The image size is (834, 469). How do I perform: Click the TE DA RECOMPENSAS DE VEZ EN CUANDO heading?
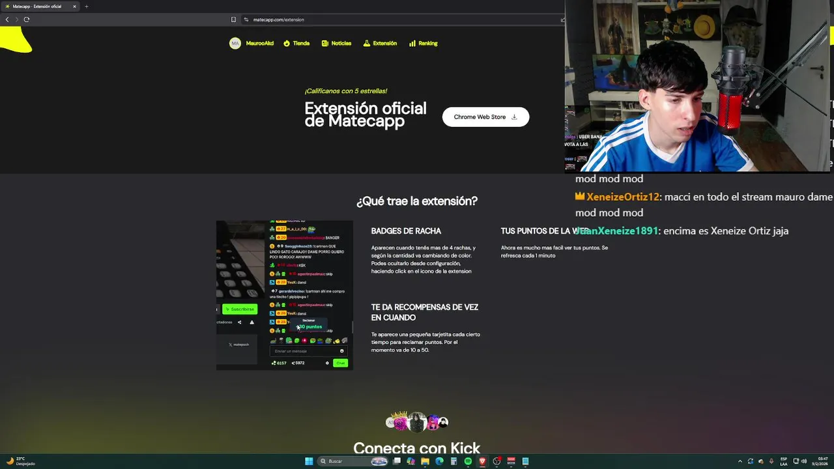(425, 313)
